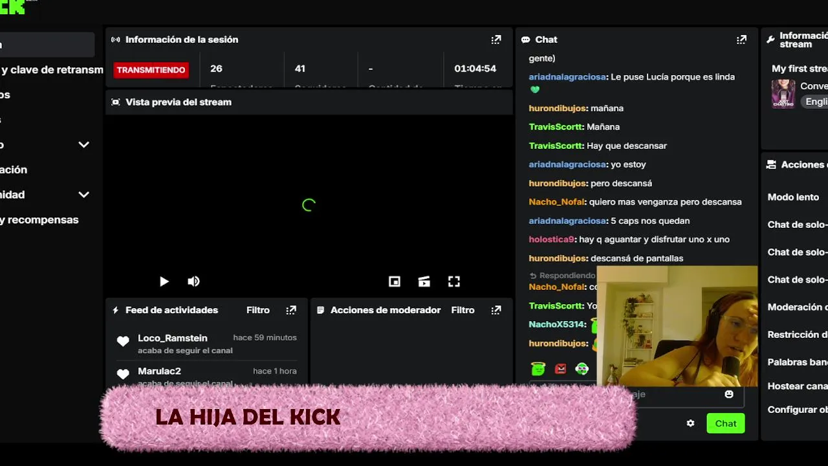Open Hostear canal action
Screen dimensions: 828x466
(798, 386)
